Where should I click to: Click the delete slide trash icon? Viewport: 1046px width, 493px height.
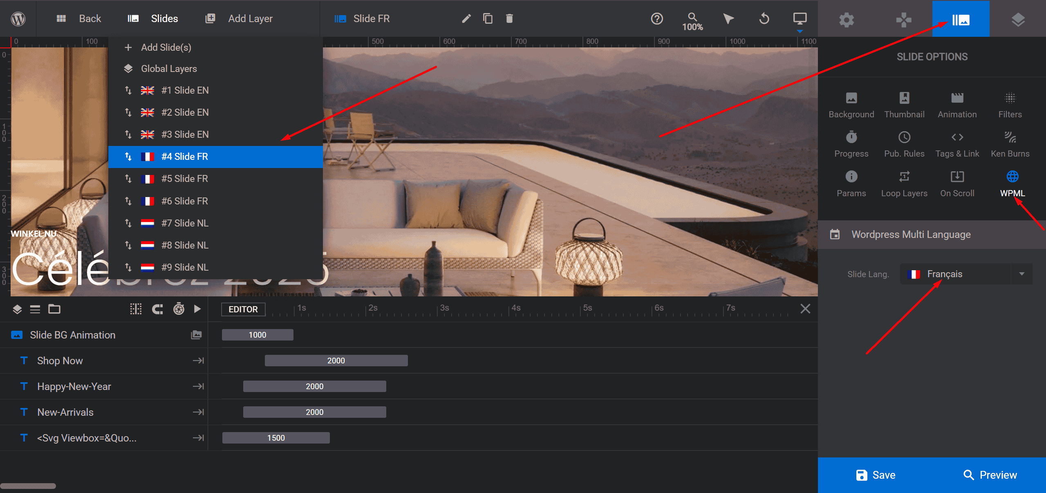coord(509,18)
